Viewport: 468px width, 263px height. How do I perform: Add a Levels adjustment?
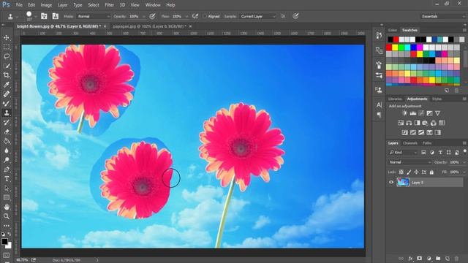tap(413, 113)
